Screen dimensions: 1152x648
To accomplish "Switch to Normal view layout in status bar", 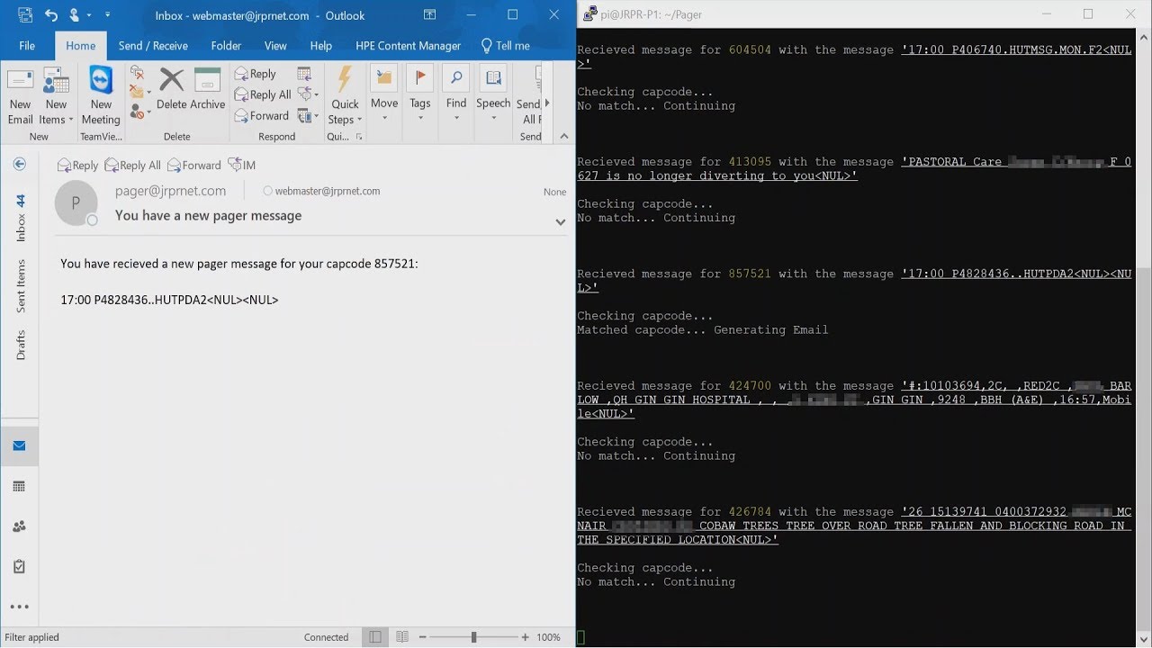I will (375, 637).
